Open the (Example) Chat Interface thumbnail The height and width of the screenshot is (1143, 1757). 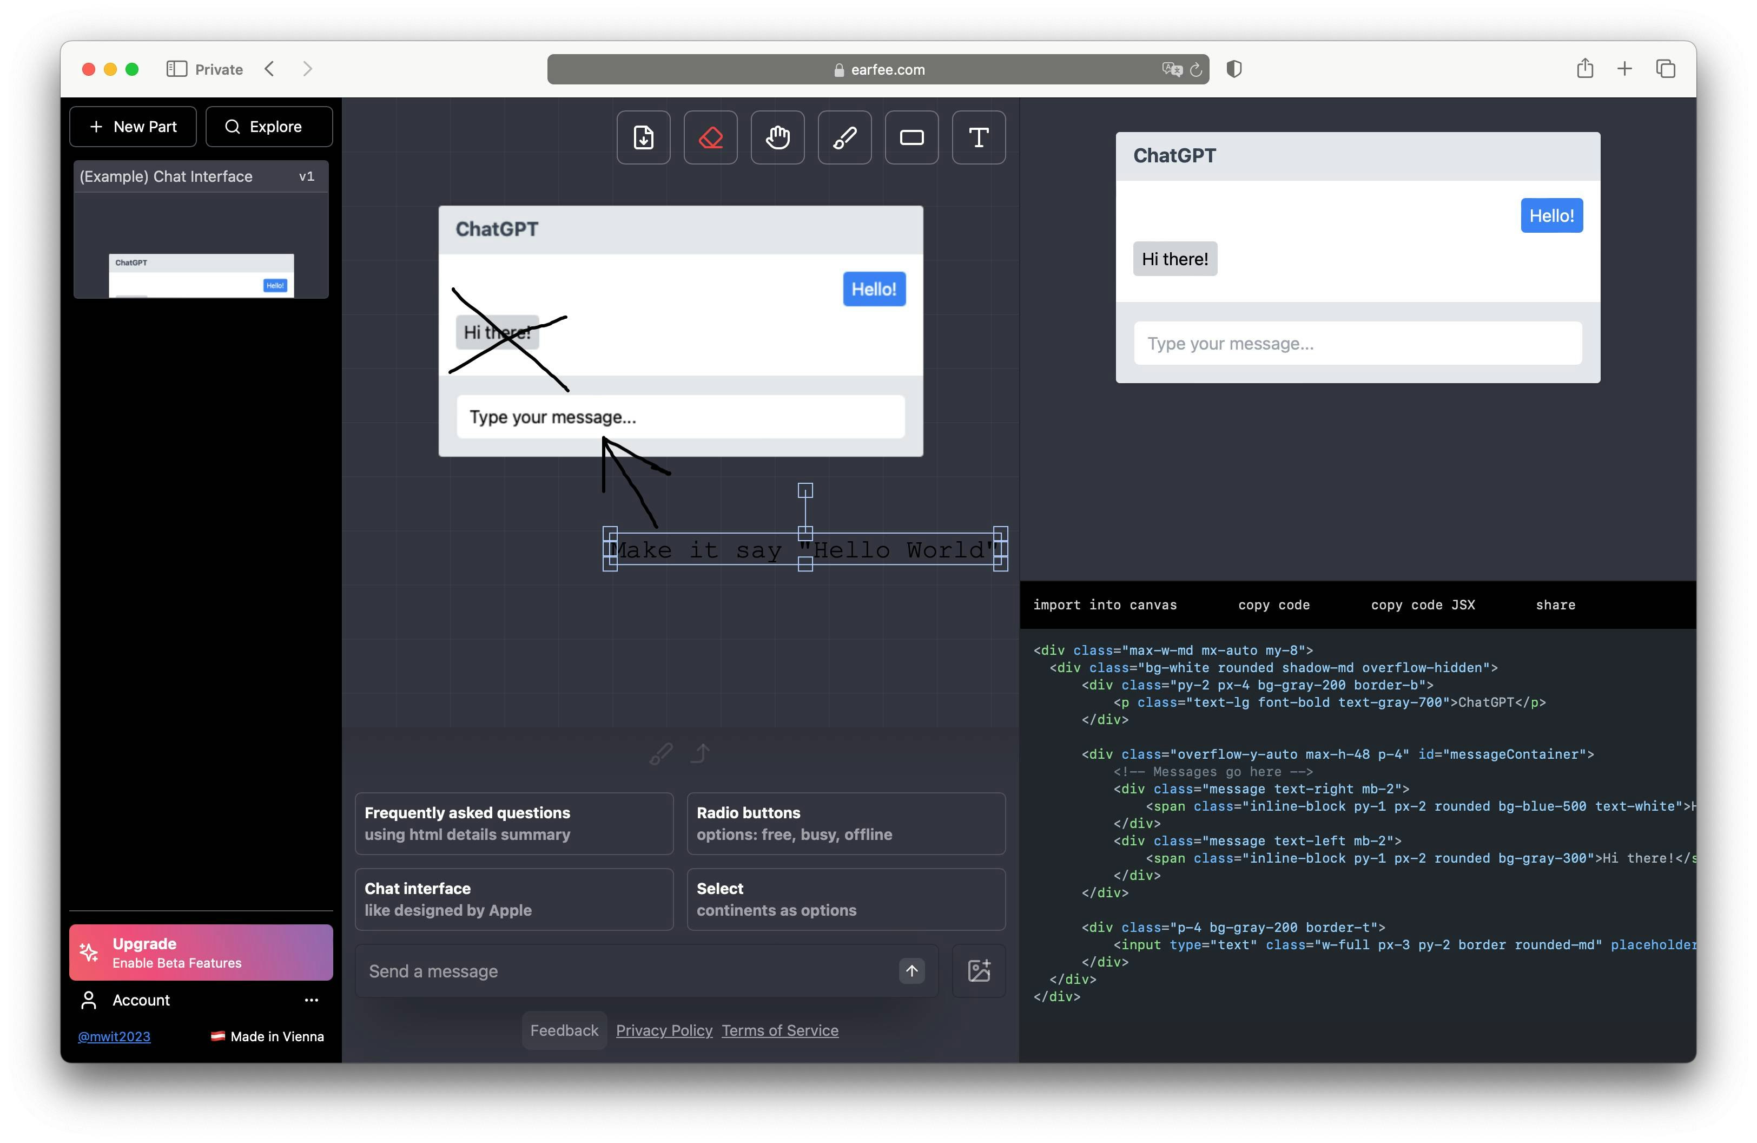point(201,229)
